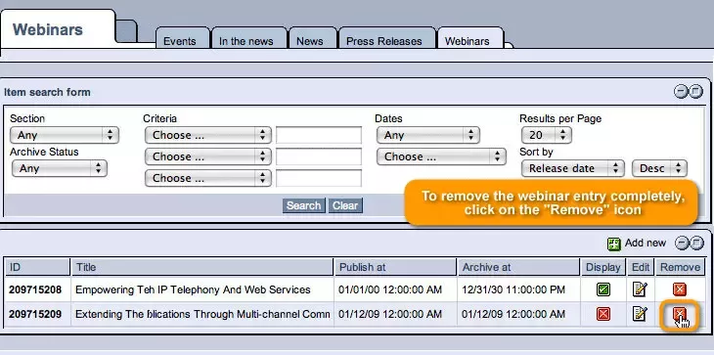The width and height of the screenshot is (714, 355).
Task: Change the Desc sort order dropdown
Action: pos(659,168)
